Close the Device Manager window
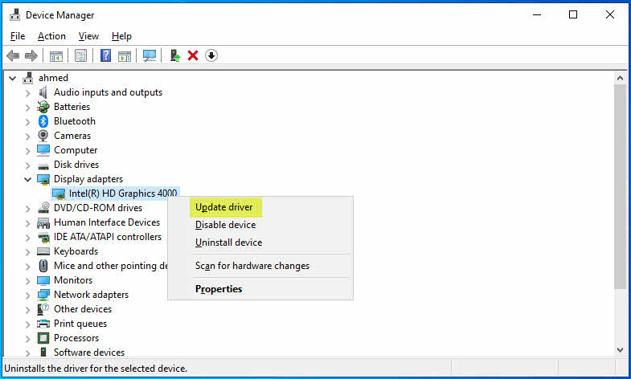Image resolution: width=631 pixels, height=379 pixels. 609,15
